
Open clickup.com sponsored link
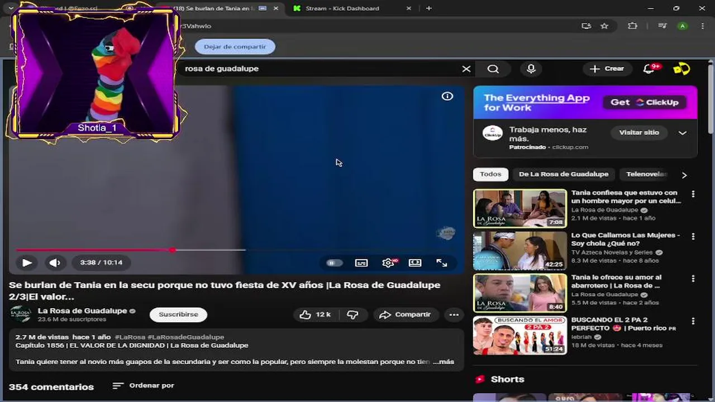pos(570,147)
